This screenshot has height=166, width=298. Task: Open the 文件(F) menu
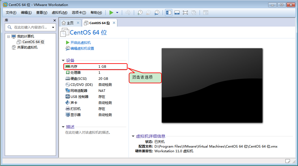pyautogui.click(x=11, y=13)
